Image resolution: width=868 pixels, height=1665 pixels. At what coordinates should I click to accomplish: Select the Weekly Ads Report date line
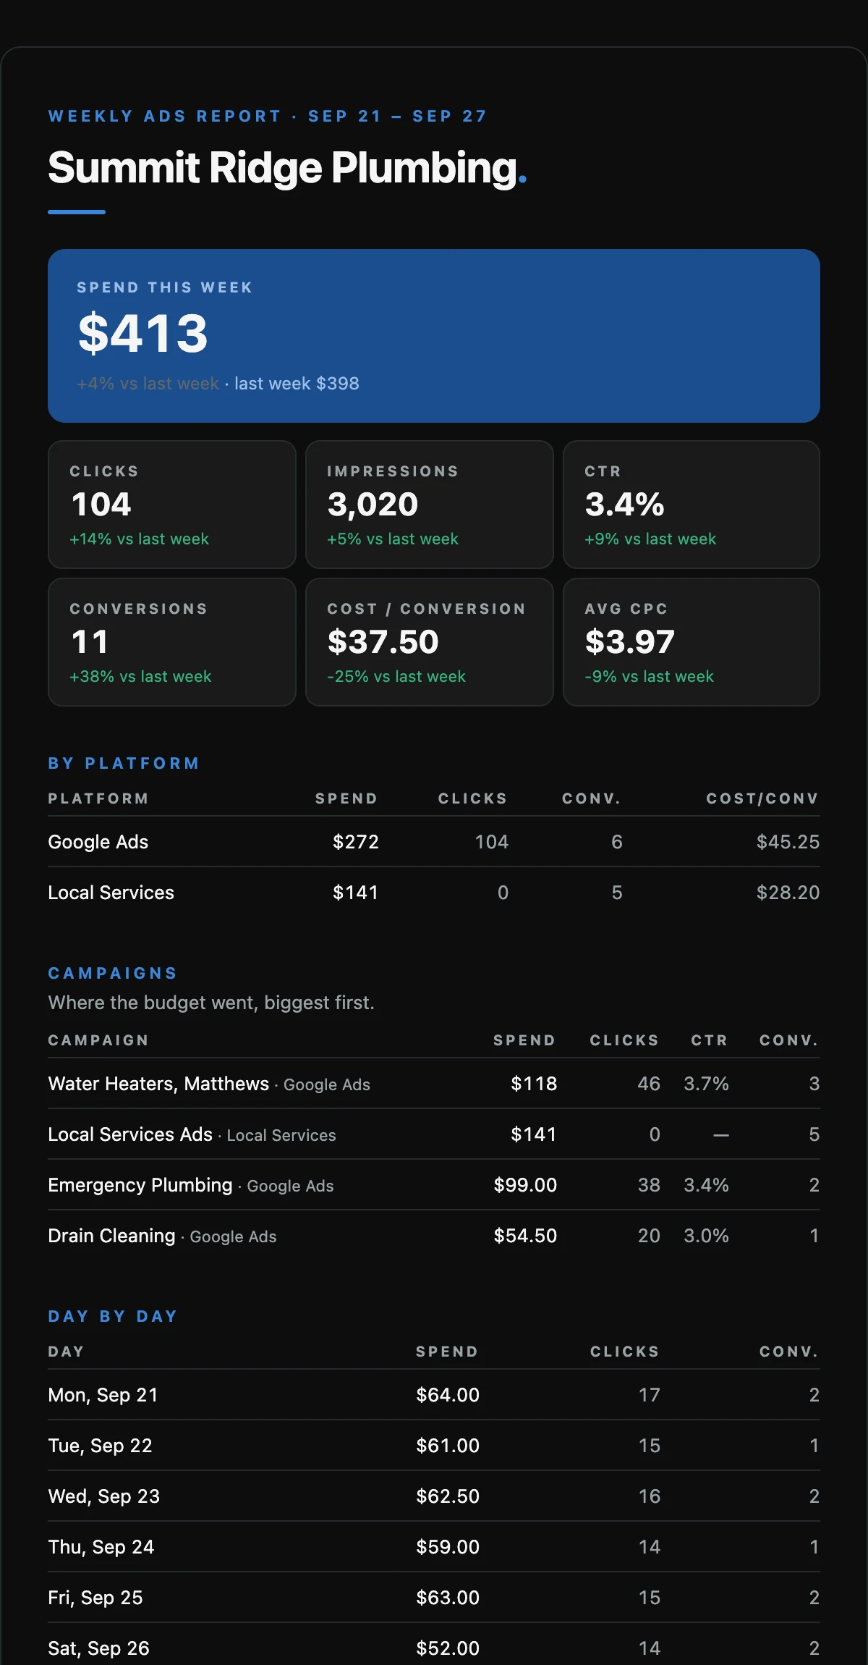click(x=268, y=116)
